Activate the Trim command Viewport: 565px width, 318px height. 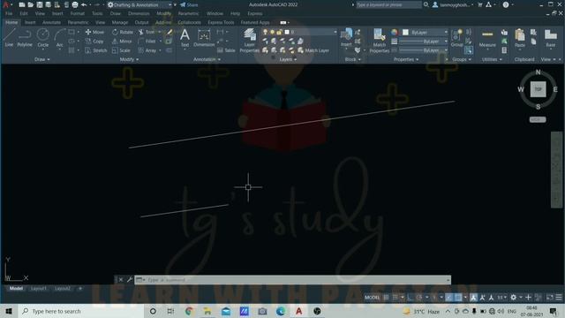[147, 32]
